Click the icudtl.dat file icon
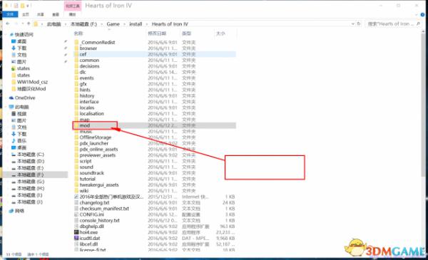 (x=76, y=238)
